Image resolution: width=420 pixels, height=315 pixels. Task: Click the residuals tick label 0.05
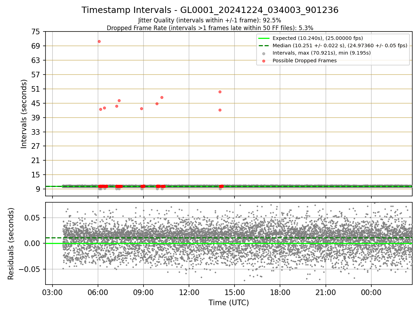(33, 218)
